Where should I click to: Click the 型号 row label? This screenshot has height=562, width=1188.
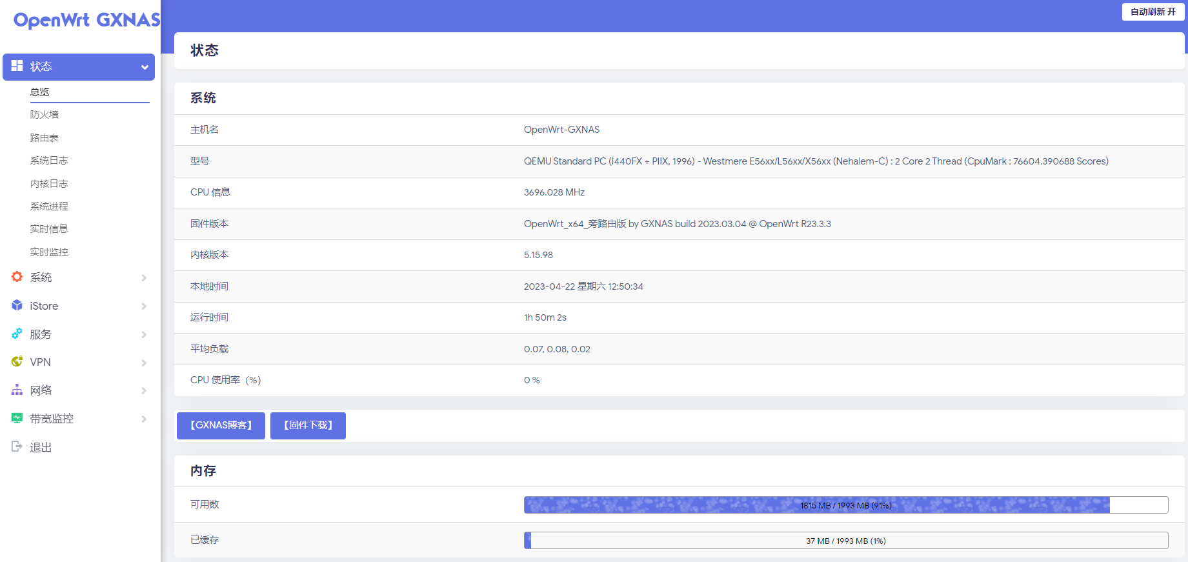click(x=199, y=161)
